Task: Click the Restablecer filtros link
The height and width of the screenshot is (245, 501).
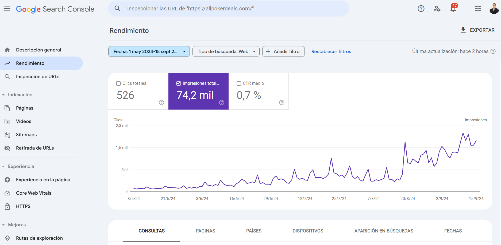Action: pos(331,51)
